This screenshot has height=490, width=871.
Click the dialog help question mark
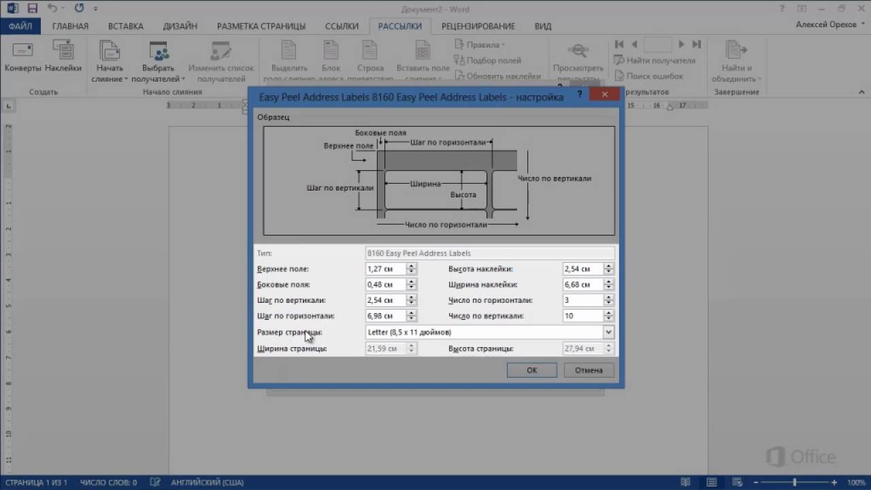(x=579, y=94)
